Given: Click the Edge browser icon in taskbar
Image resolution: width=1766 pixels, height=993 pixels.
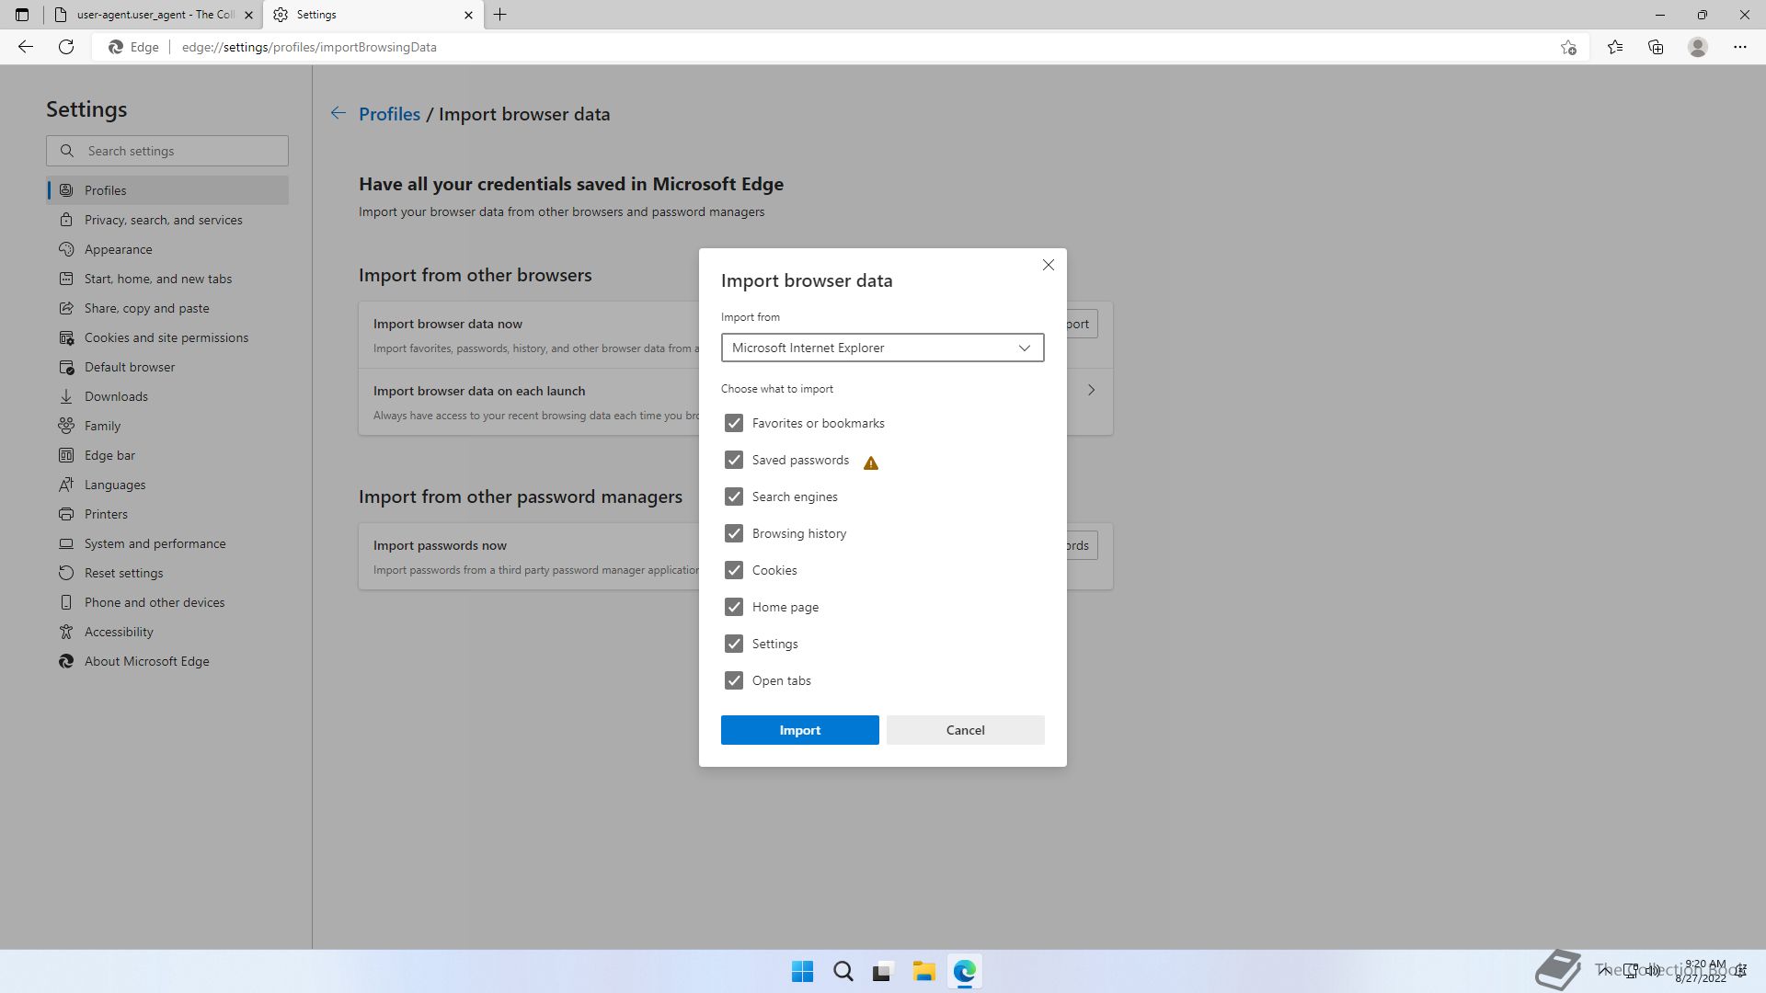Looking at the screenshot, I should (x=964, y=971).
